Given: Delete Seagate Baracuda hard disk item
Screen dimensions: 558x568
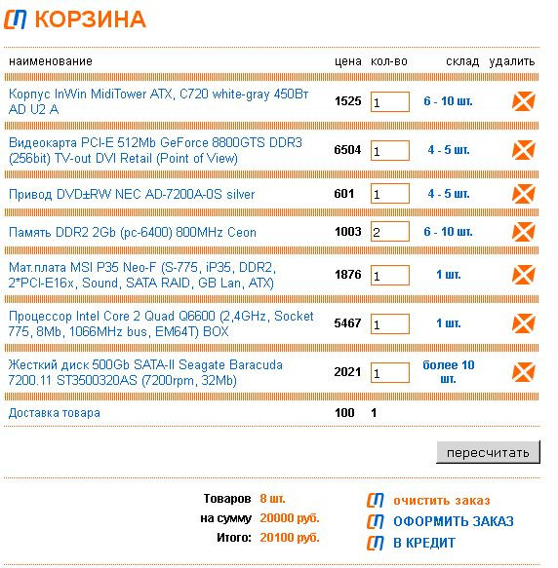Looking at the screenshot, I should click(x=523, y=372).
